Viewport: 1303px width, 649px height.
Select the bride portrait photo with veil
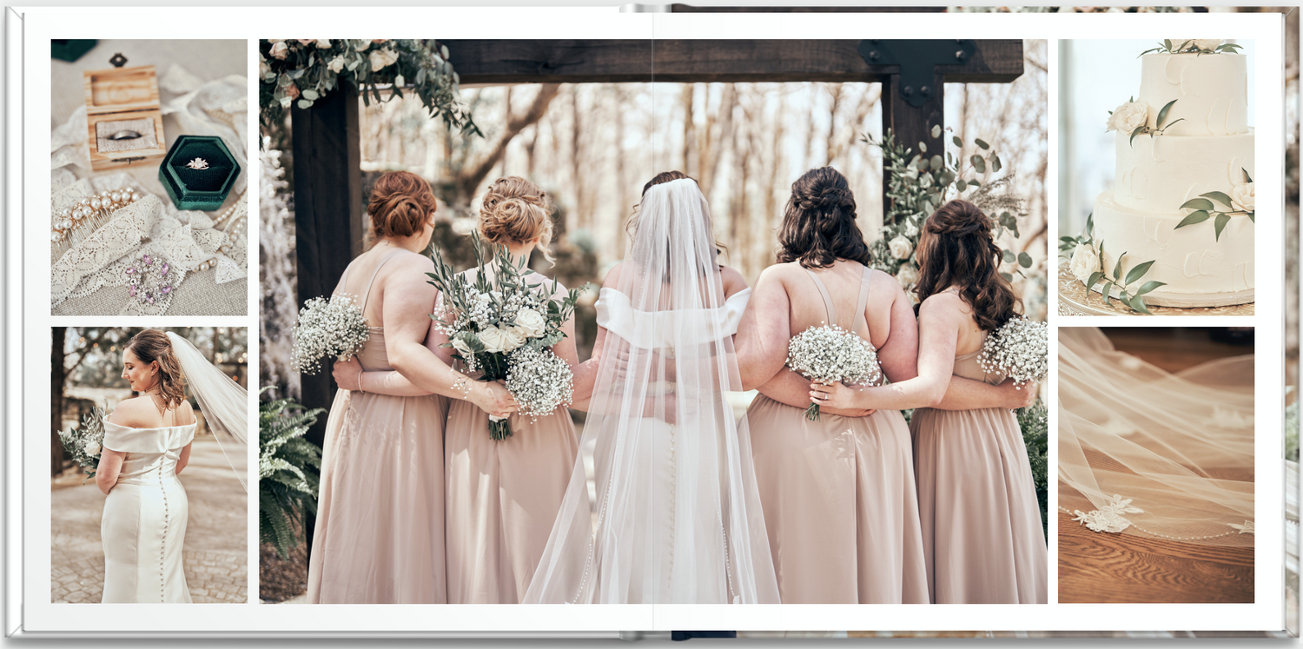(x=149, y=465)
